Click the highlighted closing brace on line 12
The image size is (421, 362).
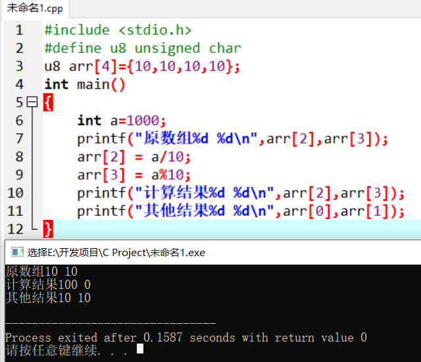pyautogui.click(x=47, y=229)
